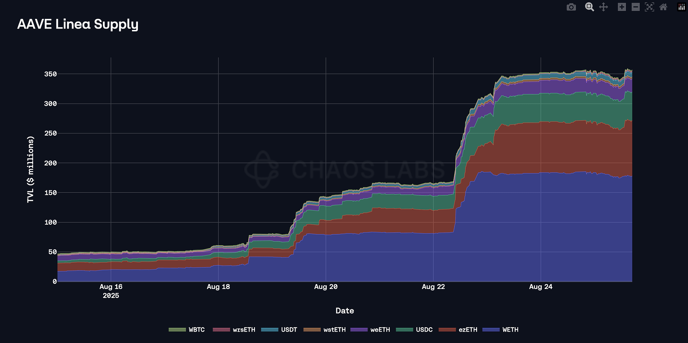Zoom in using the plus icon
688x343 pixels.
click(x=622, y=7)
